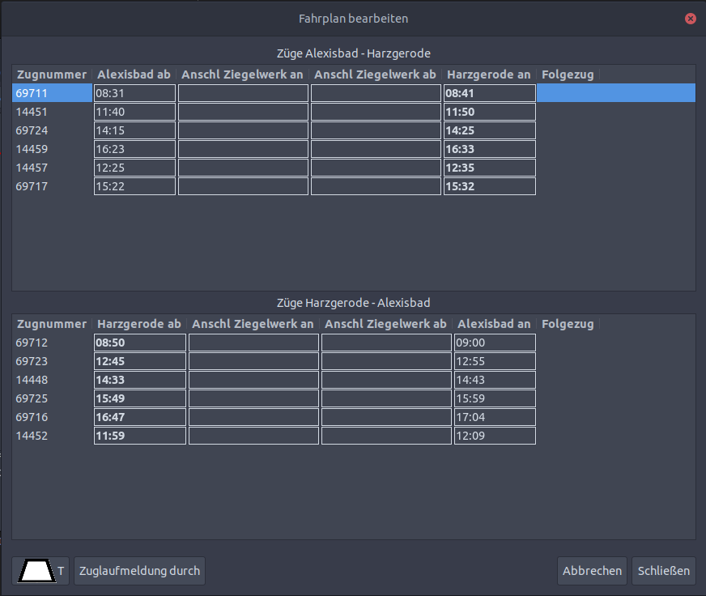Edit Alexisbad arrival field 12:55
706x596 pixels.
[495, 361]
